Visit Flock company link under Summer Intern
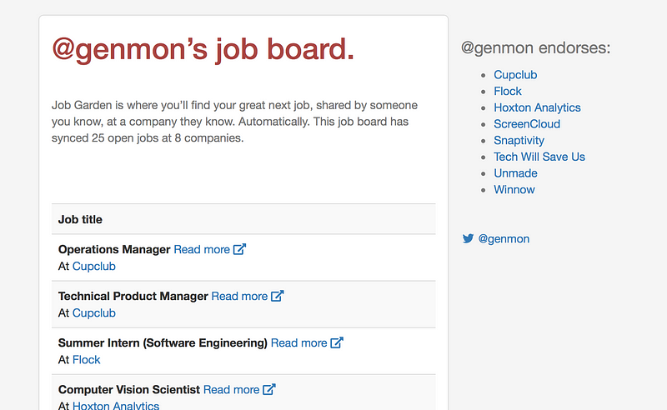This screenshot has width=667, height=410. click(87, 360)
